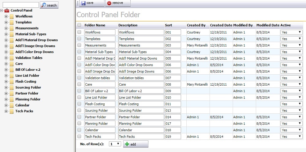Click the Tech Packs folder icon in tree
The image size is (306, 152).
[12, 111]
